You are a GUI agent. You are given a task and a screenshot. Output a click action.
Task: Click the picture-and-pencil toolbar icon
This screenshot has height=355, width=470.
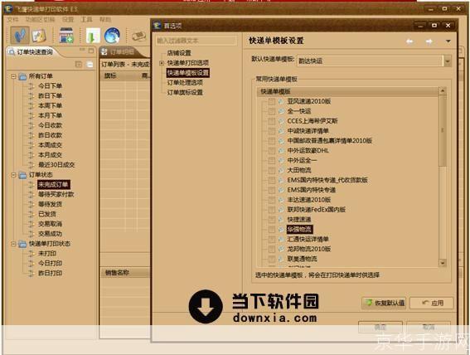tap(39, 36)
